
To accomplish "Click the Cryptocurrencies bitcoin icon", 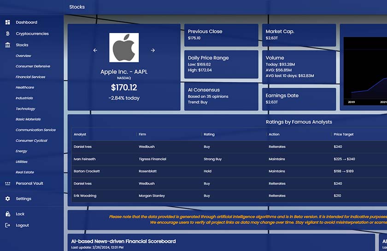I will pyautogui.click(x=8, y=34).
